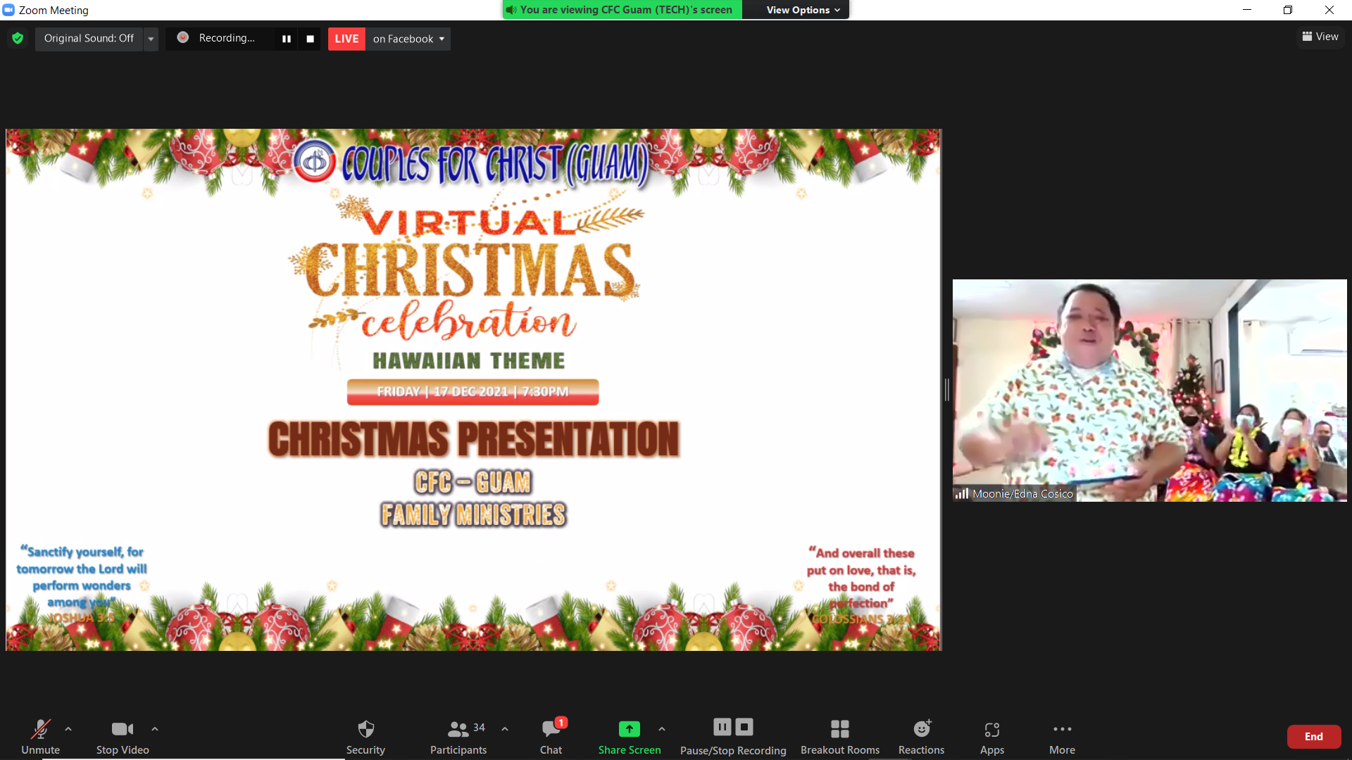Click the Zoom Meeting title bar icon
This screenshot has width=1352, height=760.
(x=8, y=10)
